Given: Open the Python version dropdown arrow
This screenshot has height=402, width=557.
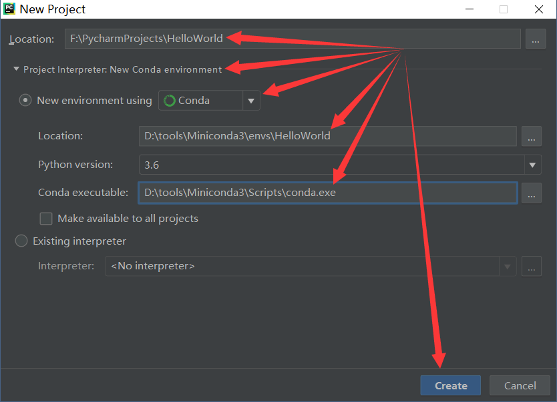Looking at the screenshot, I should [x=532, y=165].
